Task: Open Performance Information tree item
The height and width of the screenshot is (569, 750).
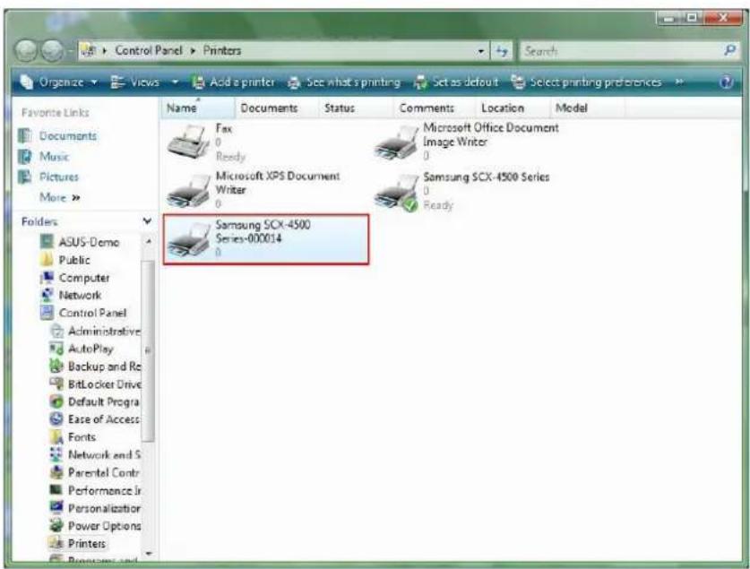Action: [95, 490]
